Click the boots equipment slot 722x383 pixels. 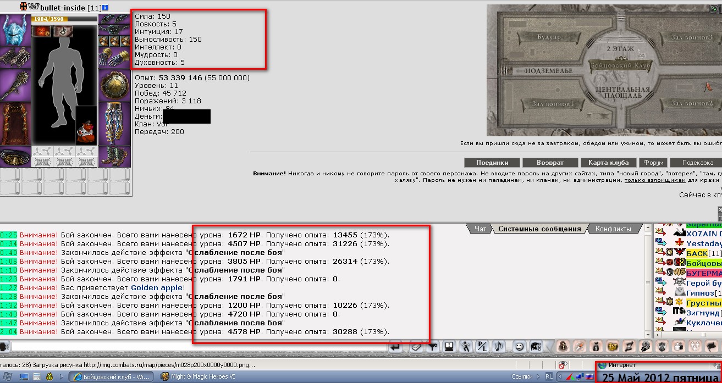point(115,157)
